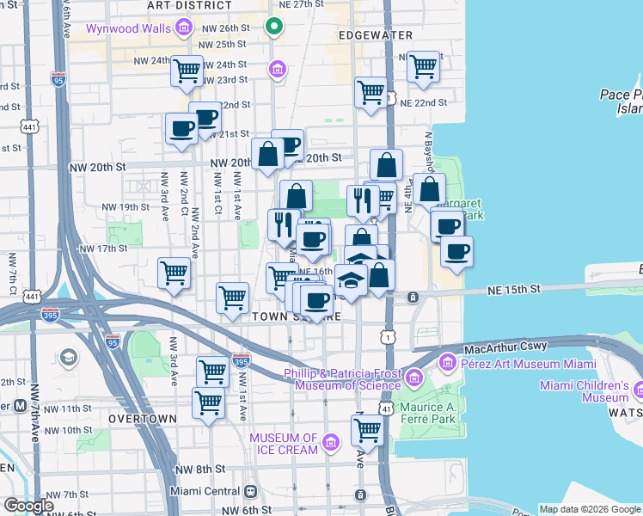Select the Miami Children's Museum label
This screenshot has width=643, height=516.
coord(585,391)
